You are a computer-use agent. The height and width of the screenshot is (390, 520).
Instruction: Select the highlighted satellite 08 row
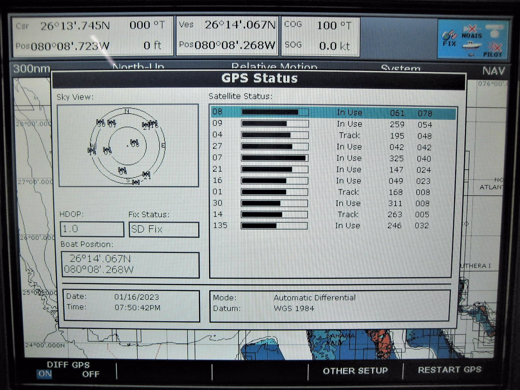click(x=333, y=113)
